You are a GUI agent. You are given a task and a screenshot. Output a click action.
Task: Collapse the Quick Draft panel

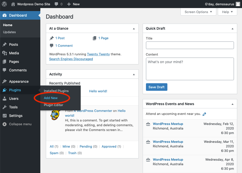(x=232, y=29)
